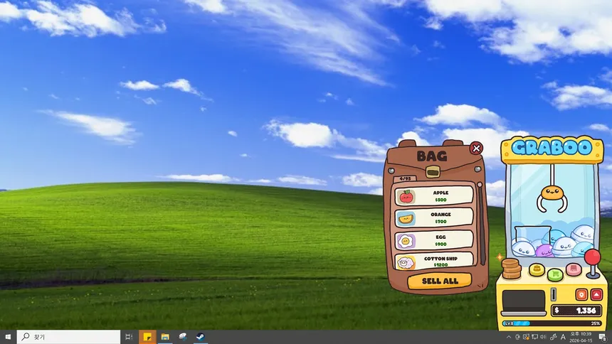Click the bag capacity tab showing 4/95
The height and width of the screenshot is (344, 612).
405,178
